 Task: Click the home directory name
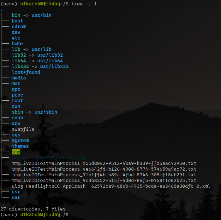[x=17, y=44]
